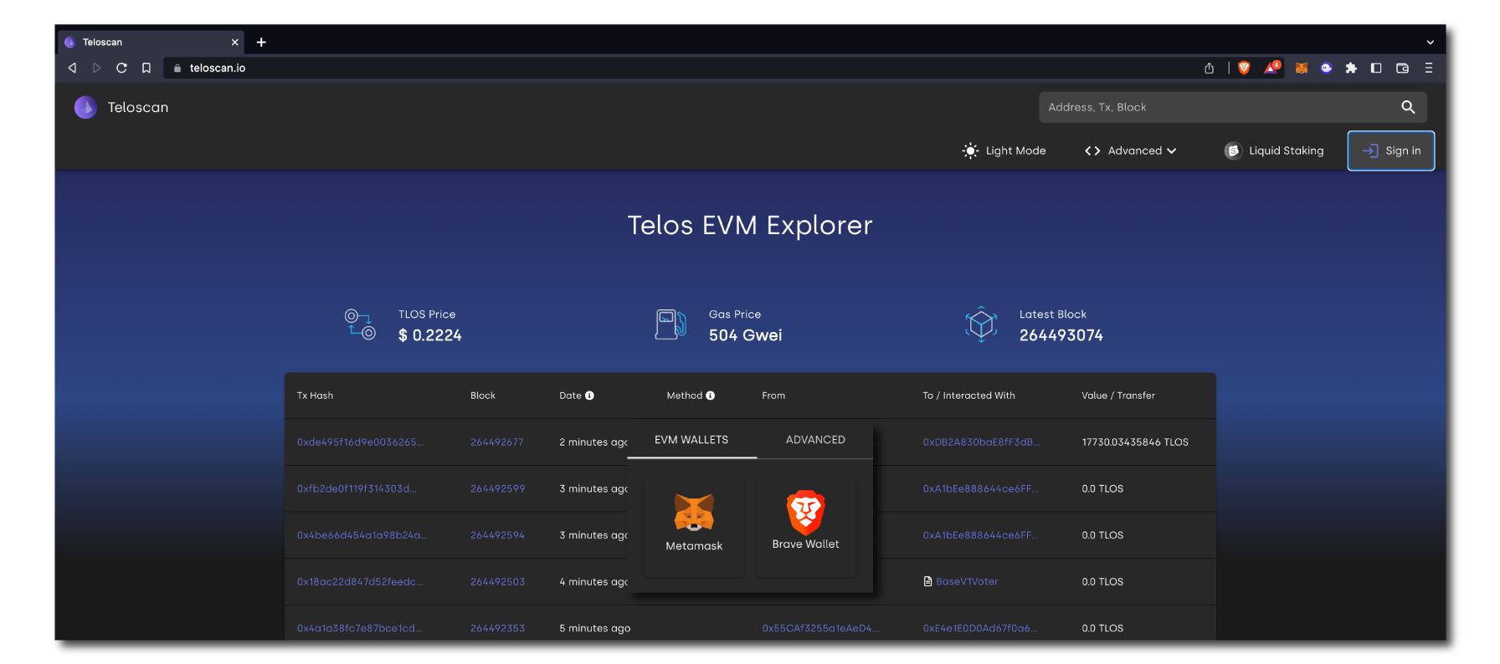Open address 0xE4e1E0D0Ad67f0a6...
Screen dimensions: 1500x664
(x=980, y=628)
